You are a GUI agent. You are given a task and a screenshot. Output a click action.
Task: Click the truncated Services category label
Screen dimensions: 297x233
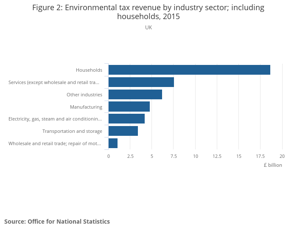55,82
